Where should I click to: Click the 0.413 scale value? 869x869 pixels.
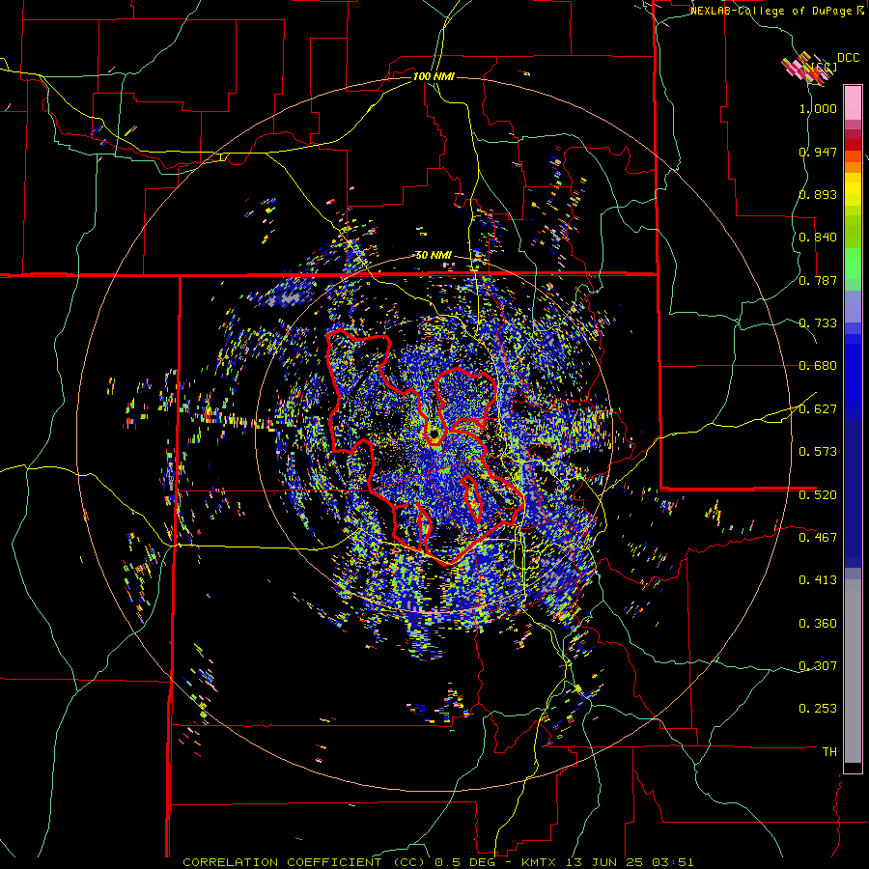pos(818,580)
